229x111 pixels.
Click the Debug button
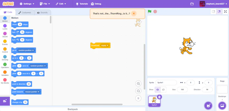click(x=96, y=4)
